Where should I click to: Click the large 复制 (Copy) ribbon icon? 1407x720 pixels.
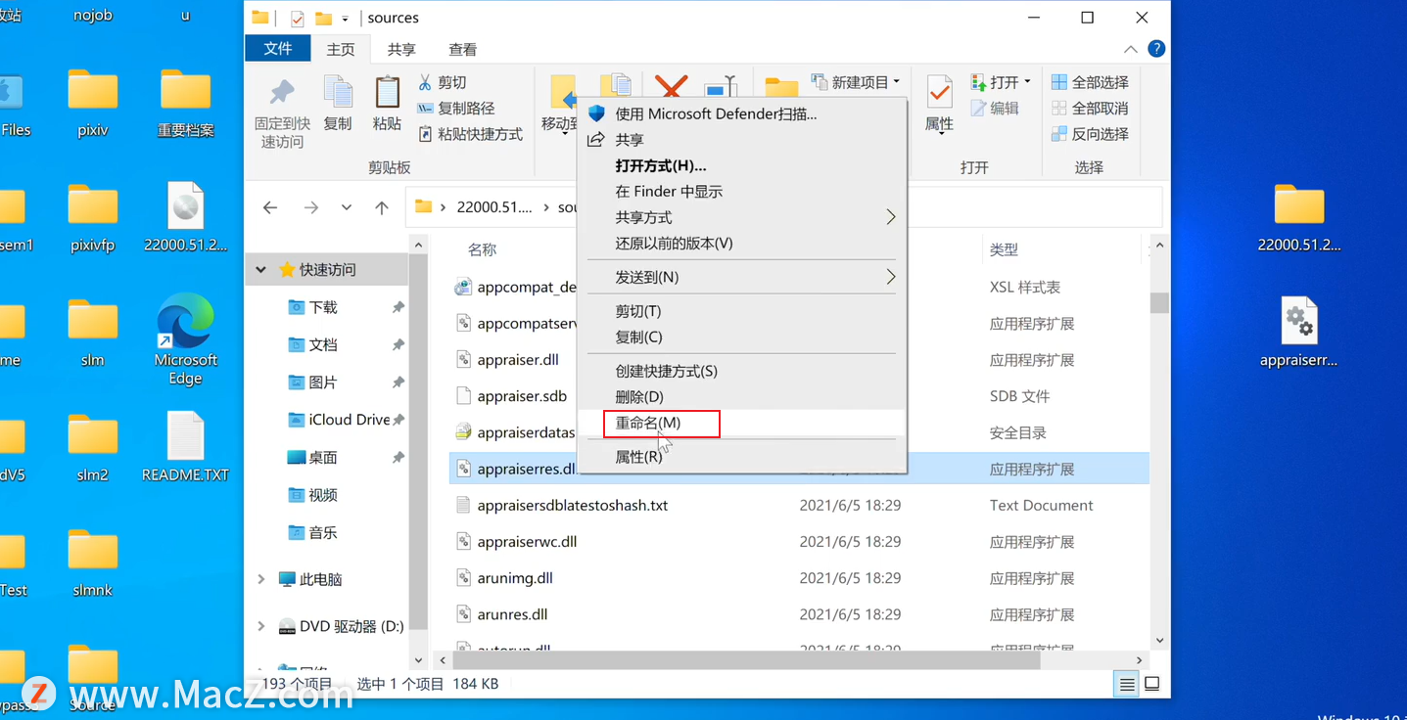coord(338,104)
